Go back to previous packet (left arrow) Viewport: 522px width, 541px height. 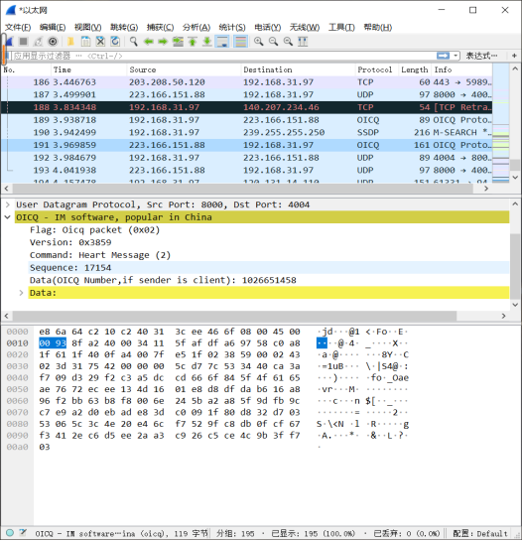148,42
